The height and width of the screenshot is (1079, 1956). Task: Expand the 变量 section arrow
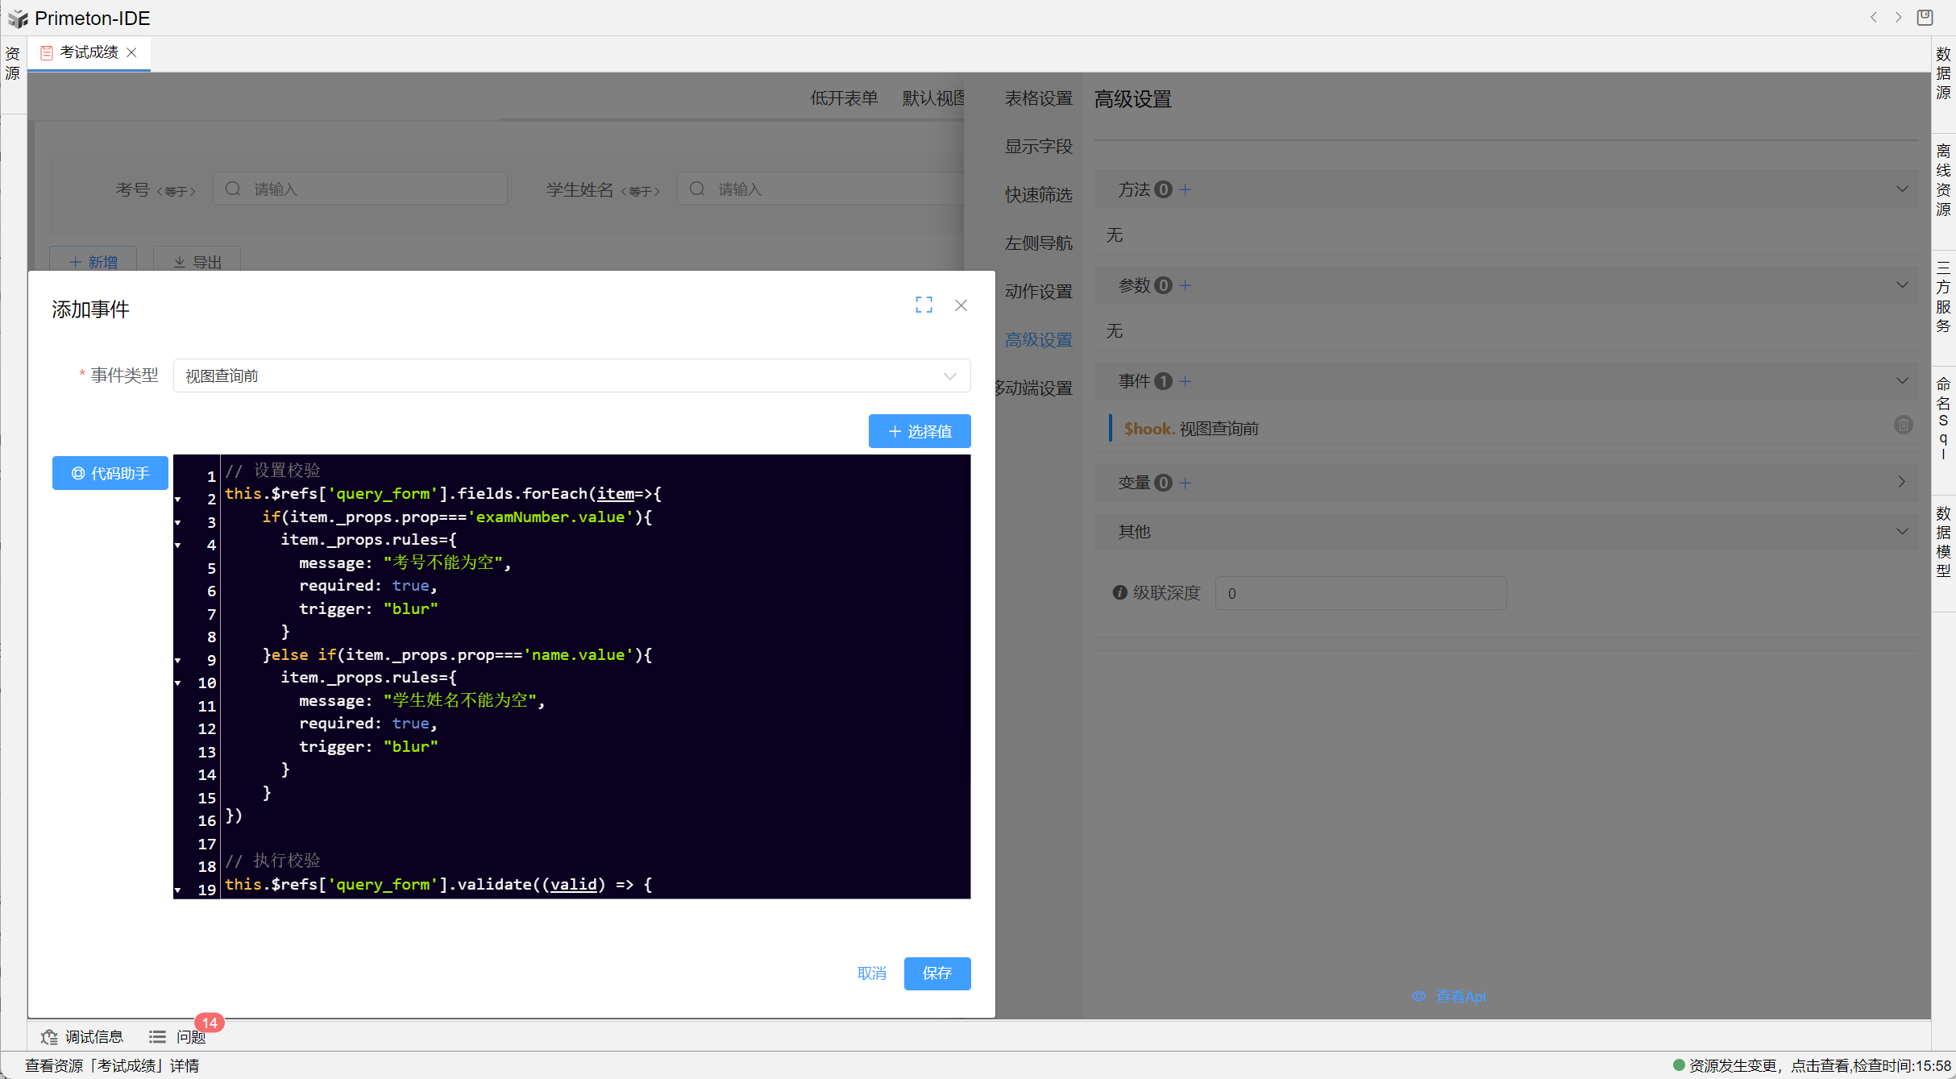pos(1902,482)
